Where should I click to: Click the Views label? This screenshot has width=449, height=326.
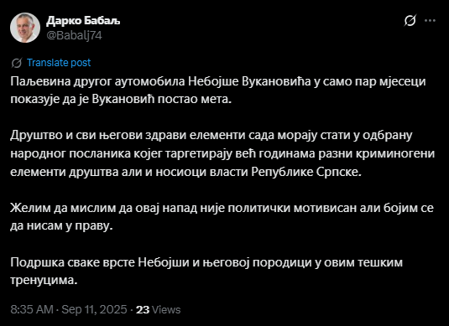pyautogui.click(x=166, y=310)
